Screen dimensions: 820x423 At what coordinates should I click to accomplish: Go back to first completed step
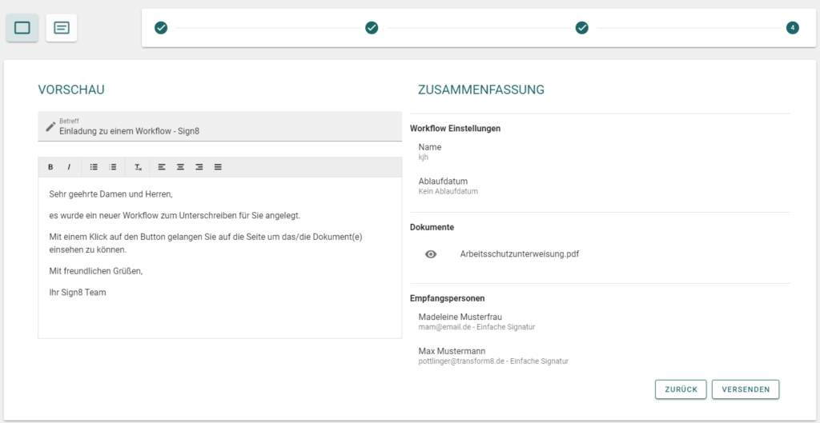tap(161, 28)
